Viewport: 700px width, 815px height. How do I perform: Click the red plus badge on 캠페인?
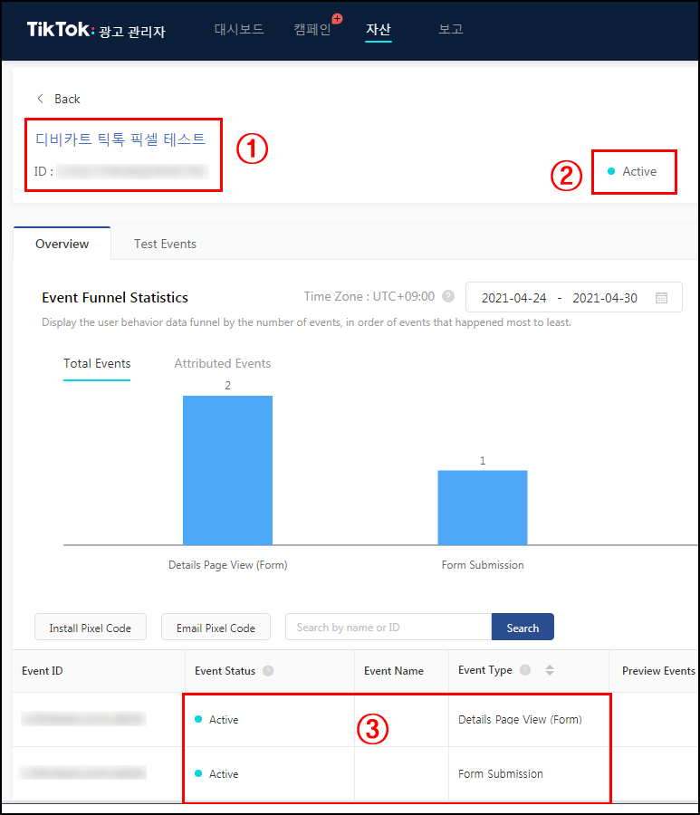point(337,18)
